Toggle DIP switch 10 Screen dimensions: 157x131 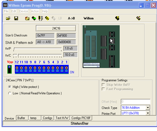(x=26, y=69)
